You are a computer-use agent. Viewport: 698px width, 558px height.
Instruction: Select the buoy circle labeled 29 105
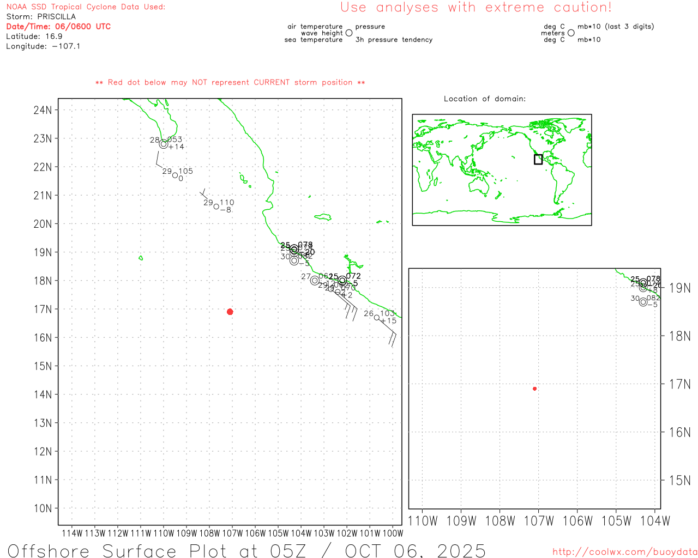175,175
